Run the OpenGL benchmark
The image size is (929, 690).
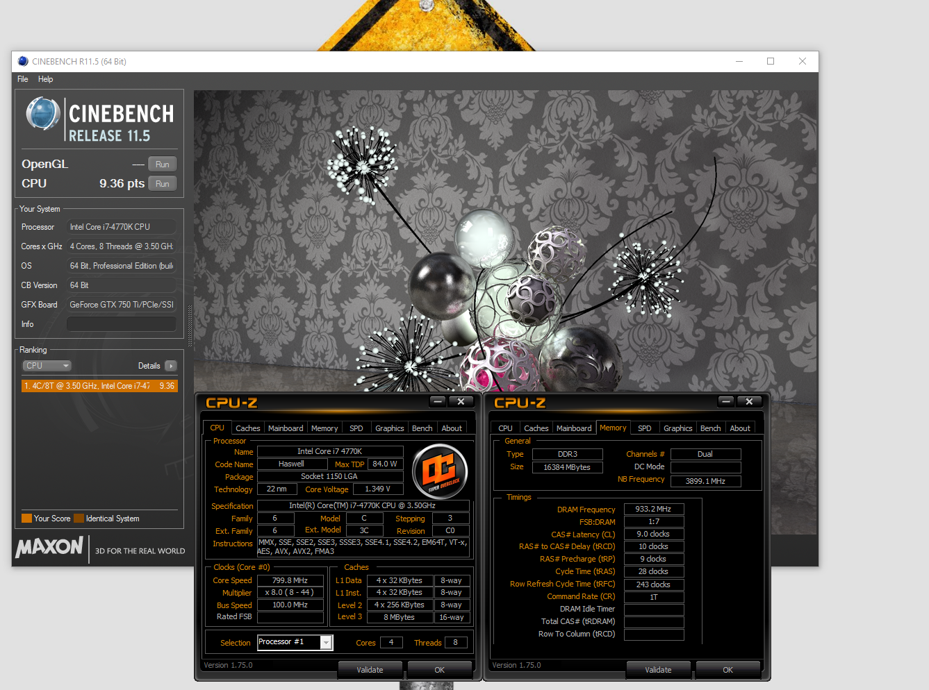click(x=163, y=165)
